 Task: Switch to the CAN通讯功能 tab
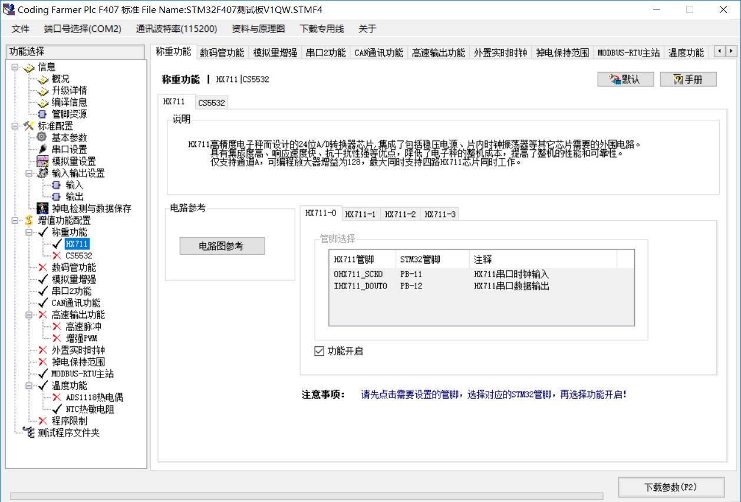click(378, 53)
